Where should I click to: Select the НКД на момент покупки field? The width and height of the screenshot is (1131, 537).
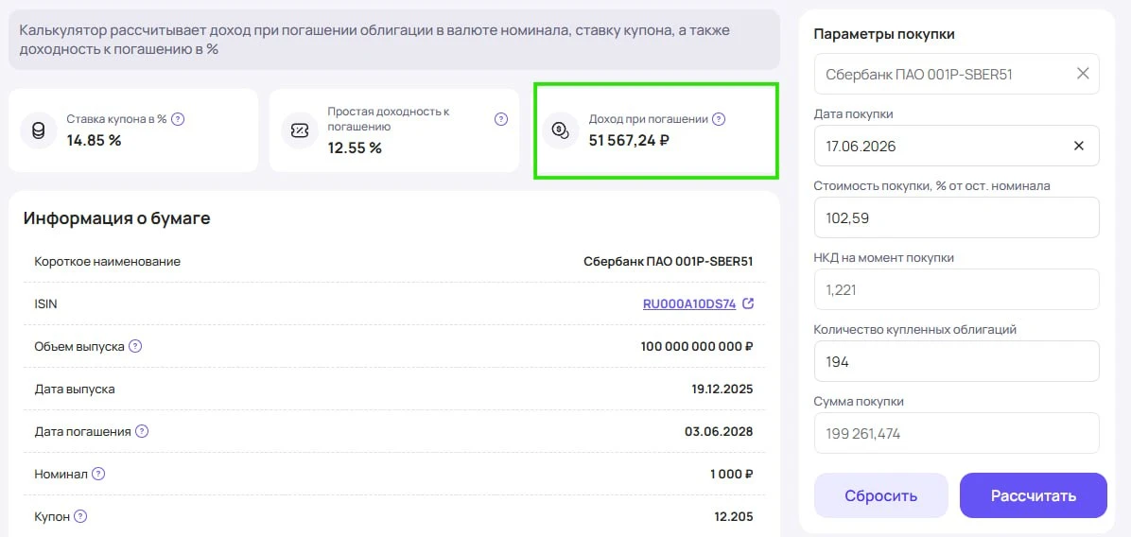[x=956, y=289]
